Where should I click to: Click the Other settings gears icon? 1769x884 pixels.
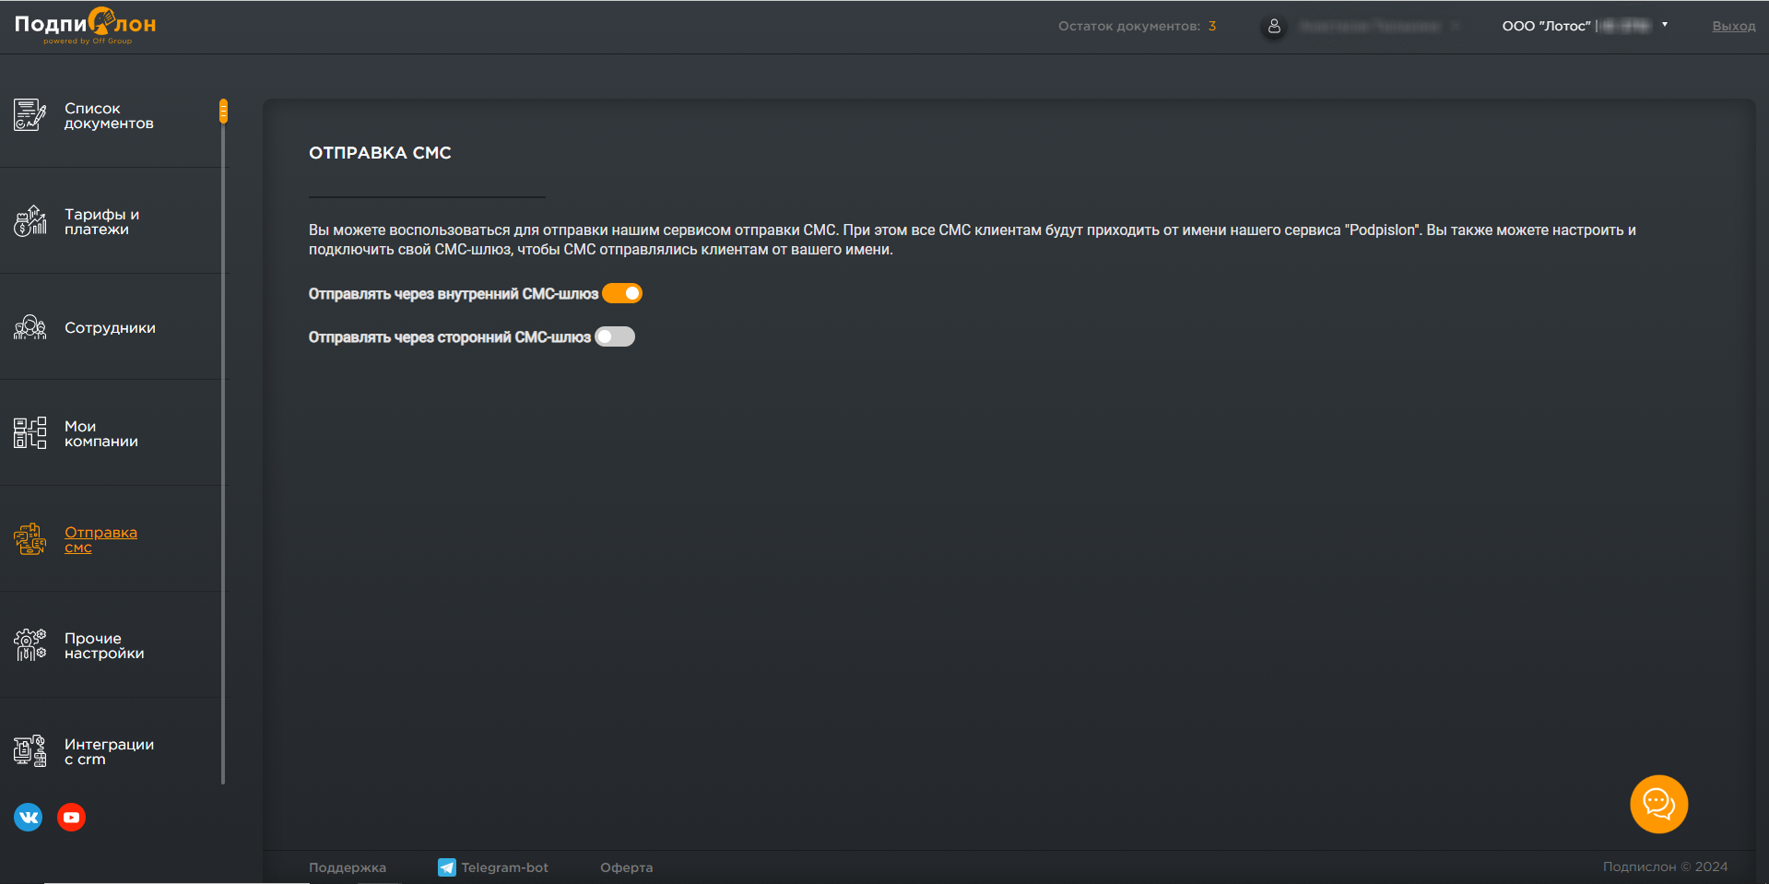click(x=29, y=645)
